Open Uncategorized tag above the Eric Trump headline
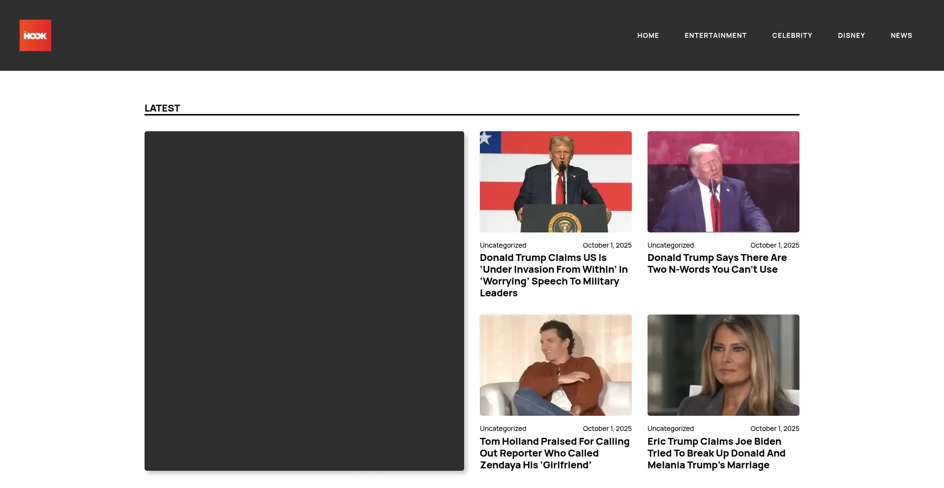The image size is (944, 488). tap(670, 429)
